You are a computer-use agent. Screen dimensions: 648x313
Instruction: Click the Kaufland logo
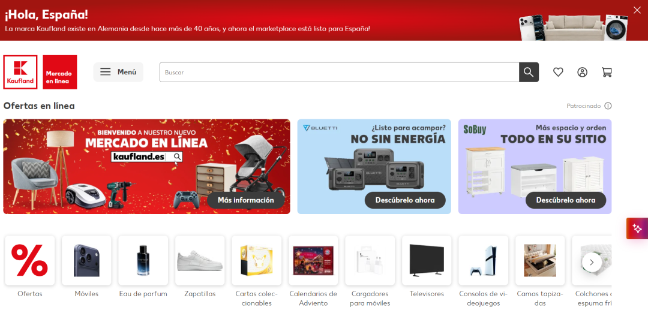pos(20,73)
